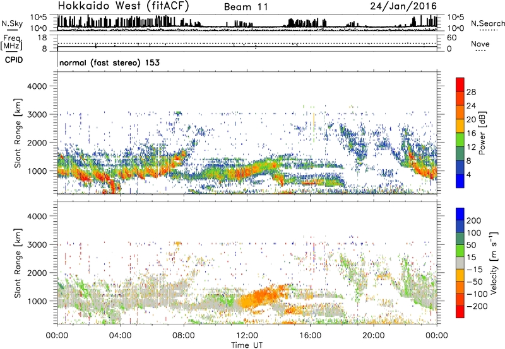Click the power panel 'Slant Range [km]' axis label

(x=18, y=133)
